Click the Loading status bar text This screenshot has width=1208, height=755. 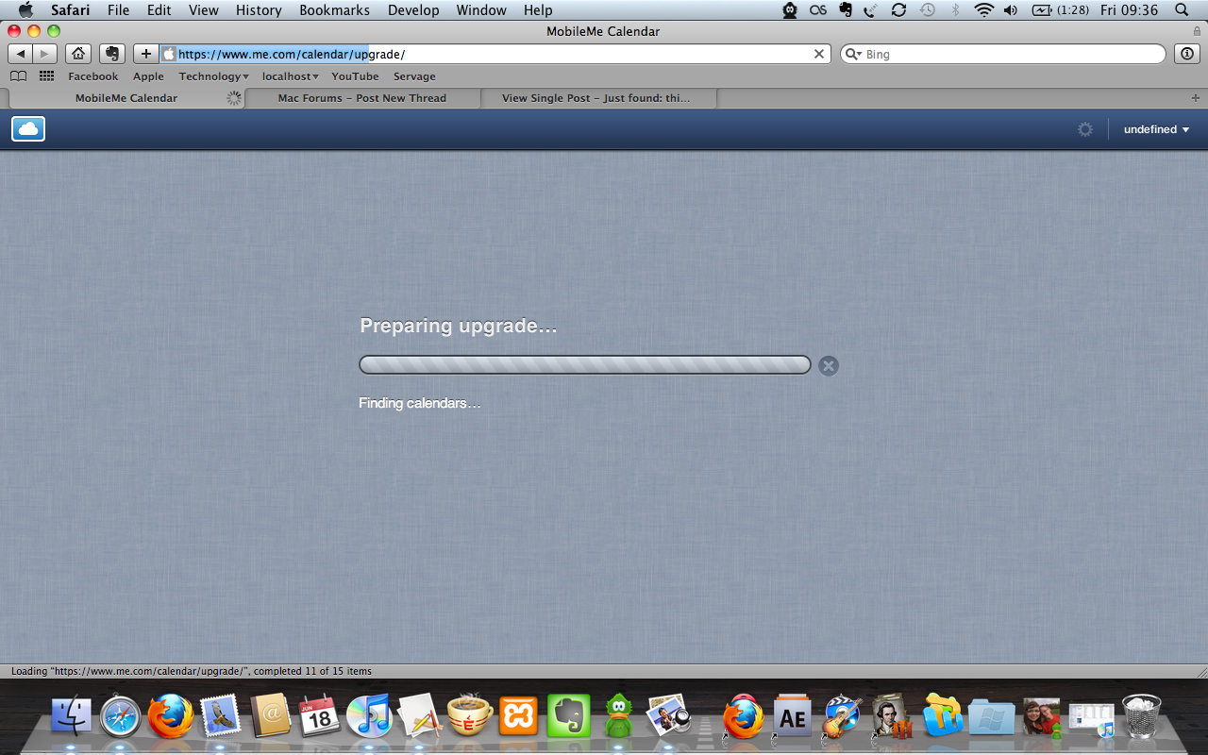click(x=192, y=671)
